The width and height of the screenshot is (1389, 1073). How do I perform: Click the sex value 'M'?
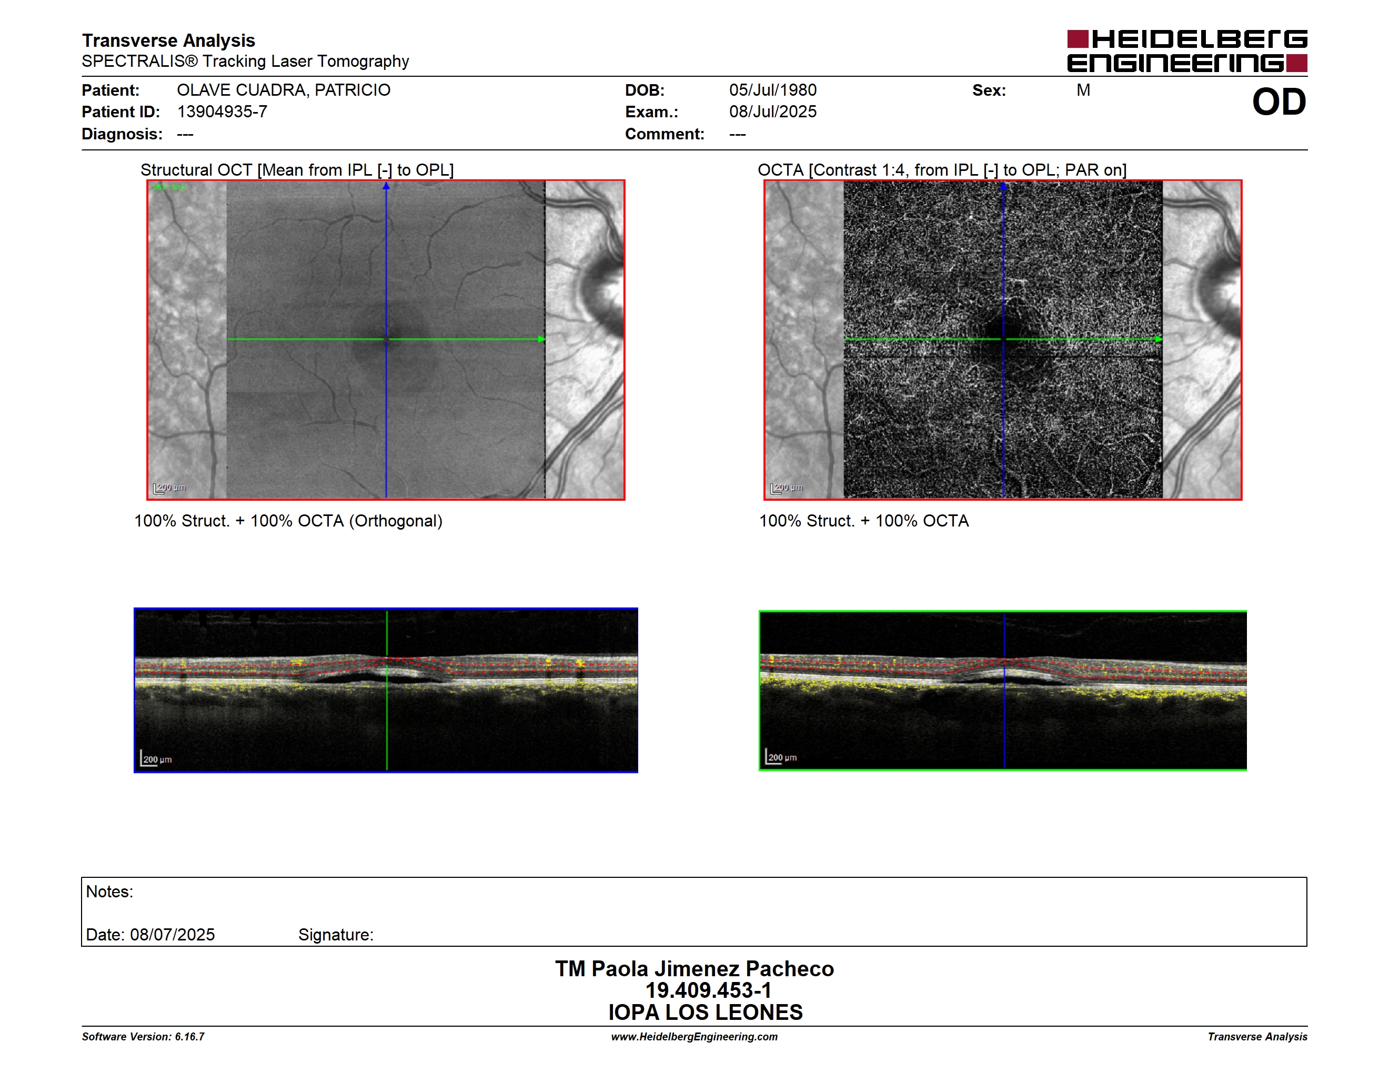click(x=1083, y=90)
